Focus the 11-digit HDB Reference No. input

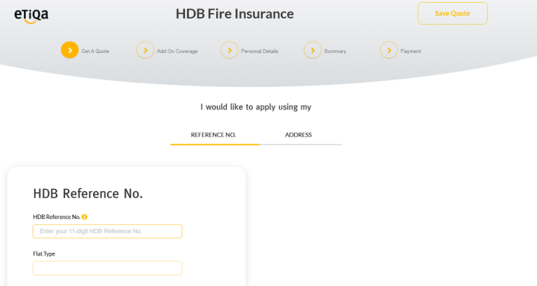pos(107,232)
